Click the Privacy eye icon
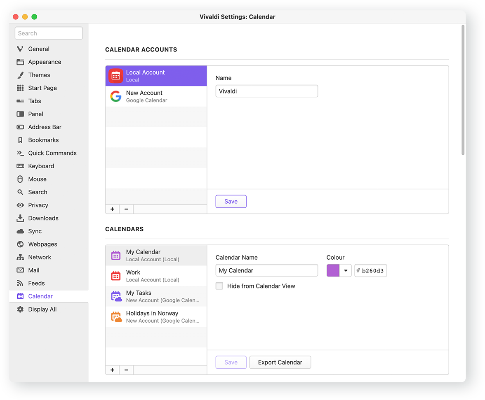 click(x=20, y=205)
